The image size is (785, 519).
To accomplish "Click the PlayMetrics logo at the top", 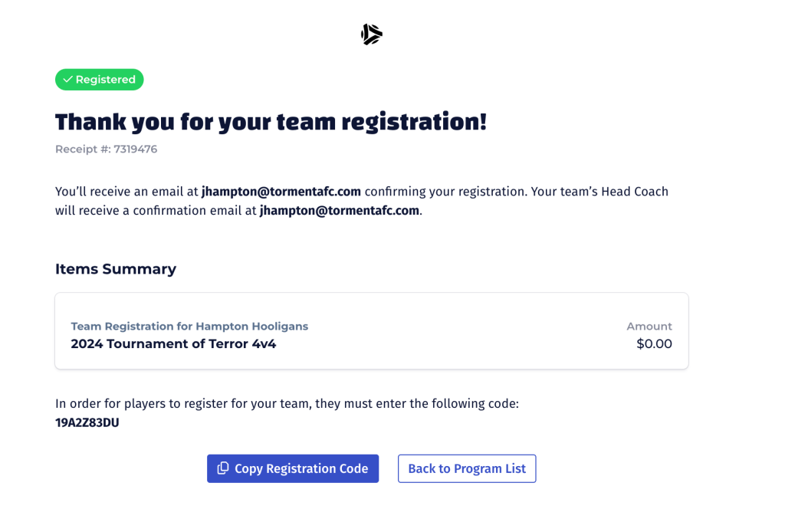I will pyautogui.click(x=372, y=34).
